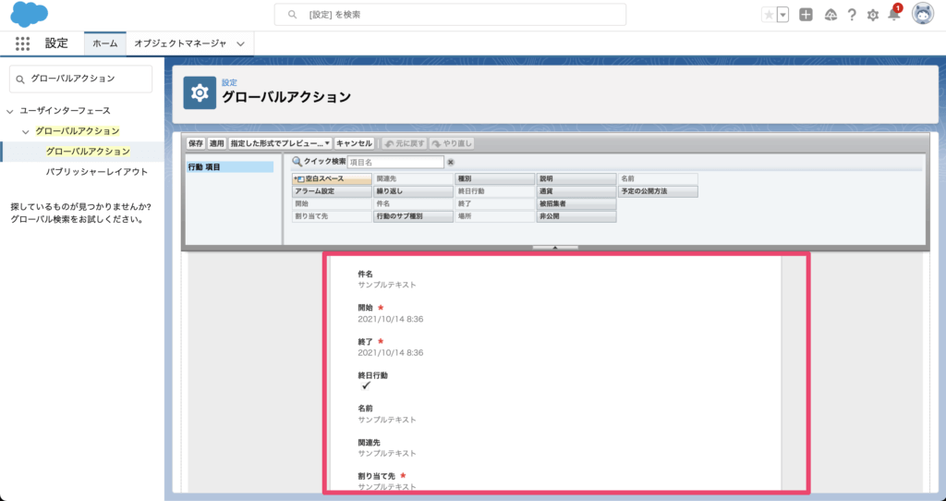Open the favorites list dropdown arrow

coord(782,15)
